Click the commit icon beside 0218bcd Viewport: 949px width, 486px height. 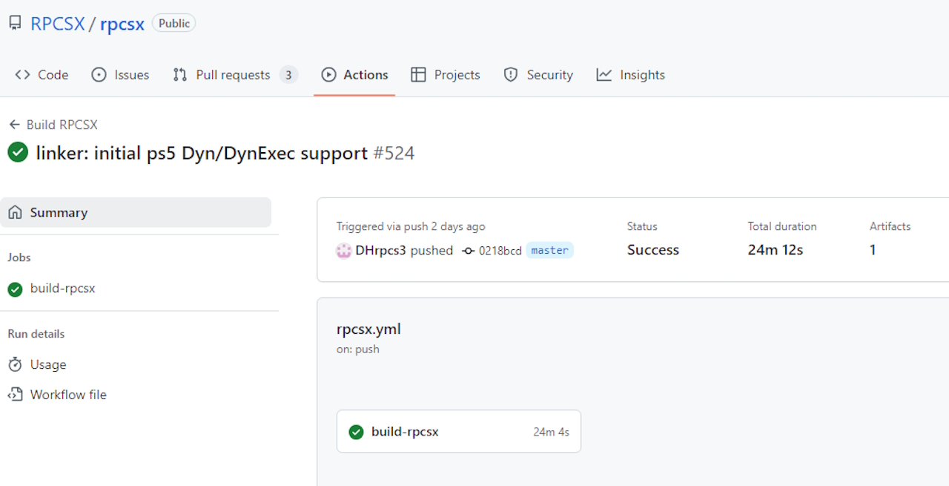pos(468,251)
